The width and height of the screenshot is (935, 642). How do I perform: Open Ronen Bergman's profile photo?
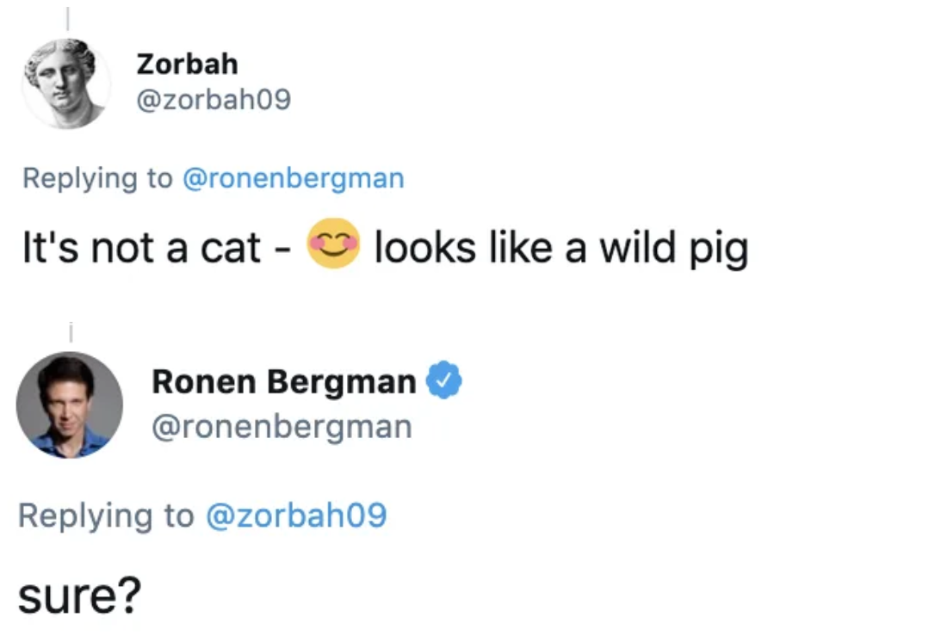coord(69,404)
